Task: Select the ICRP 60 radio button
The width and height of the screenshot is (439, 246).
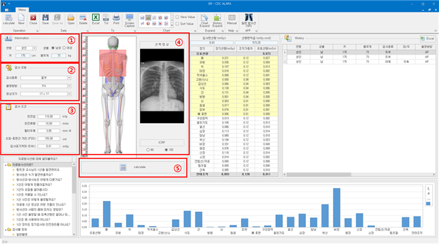Action: pyautogui.click(x=148, y=150)
